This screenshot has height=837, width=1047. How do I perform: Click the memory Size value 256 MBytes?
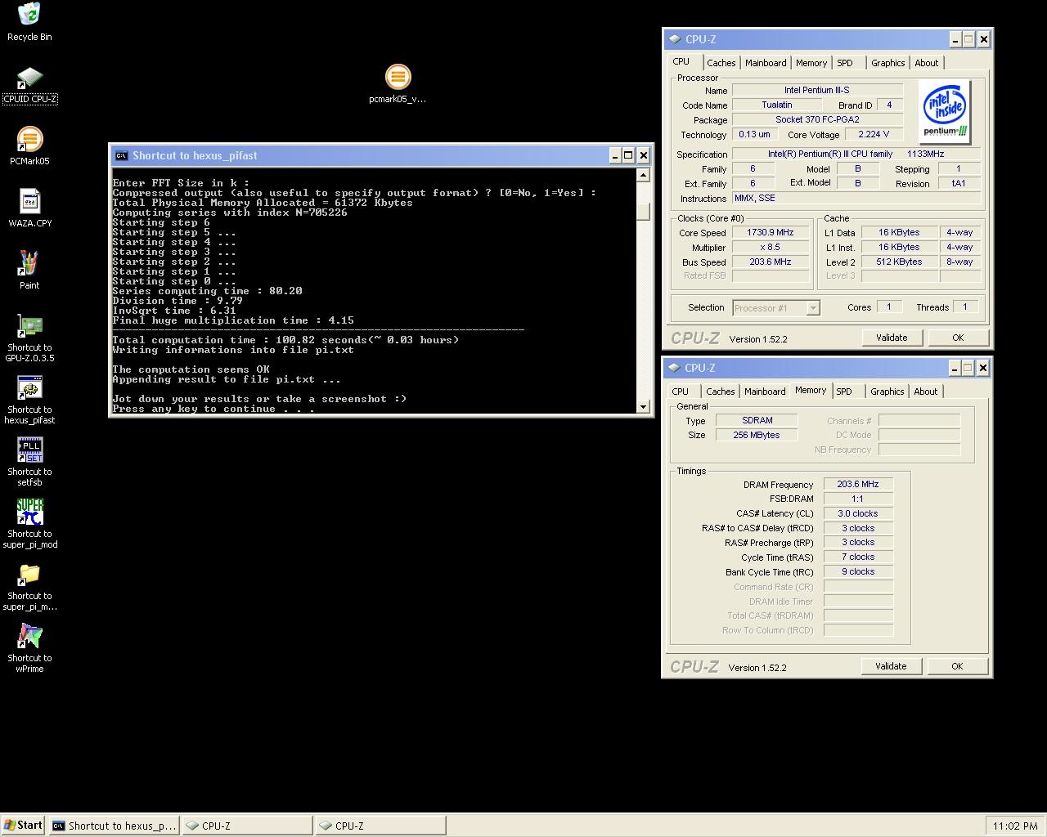(757, 436)
